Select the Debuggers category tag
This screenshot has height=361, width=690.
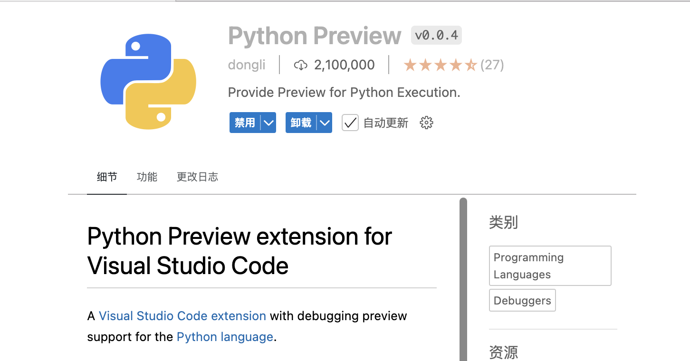522,301
